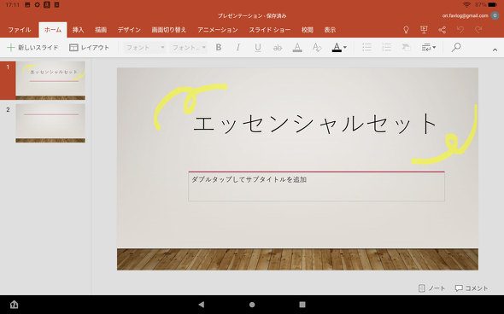Screen dimensions: 504x314
Task: Switch to the デザイン tab
Action: tap(129, 30)
